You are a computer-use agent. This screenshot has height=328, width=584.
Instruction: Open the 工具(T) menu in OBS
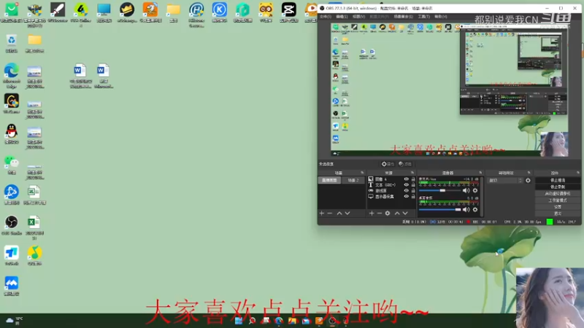[x=423, y=17]
